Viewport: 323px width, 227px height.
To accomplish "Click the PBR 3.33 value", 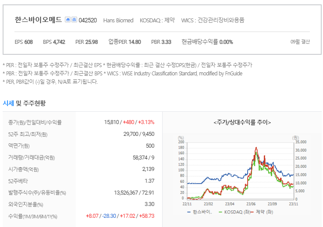I will pyautogui.click(x=161, y=42).
